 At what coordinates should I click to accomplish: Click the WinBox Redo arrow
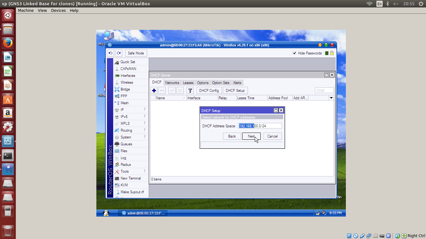pyautogui.click(x=119, y=53)
